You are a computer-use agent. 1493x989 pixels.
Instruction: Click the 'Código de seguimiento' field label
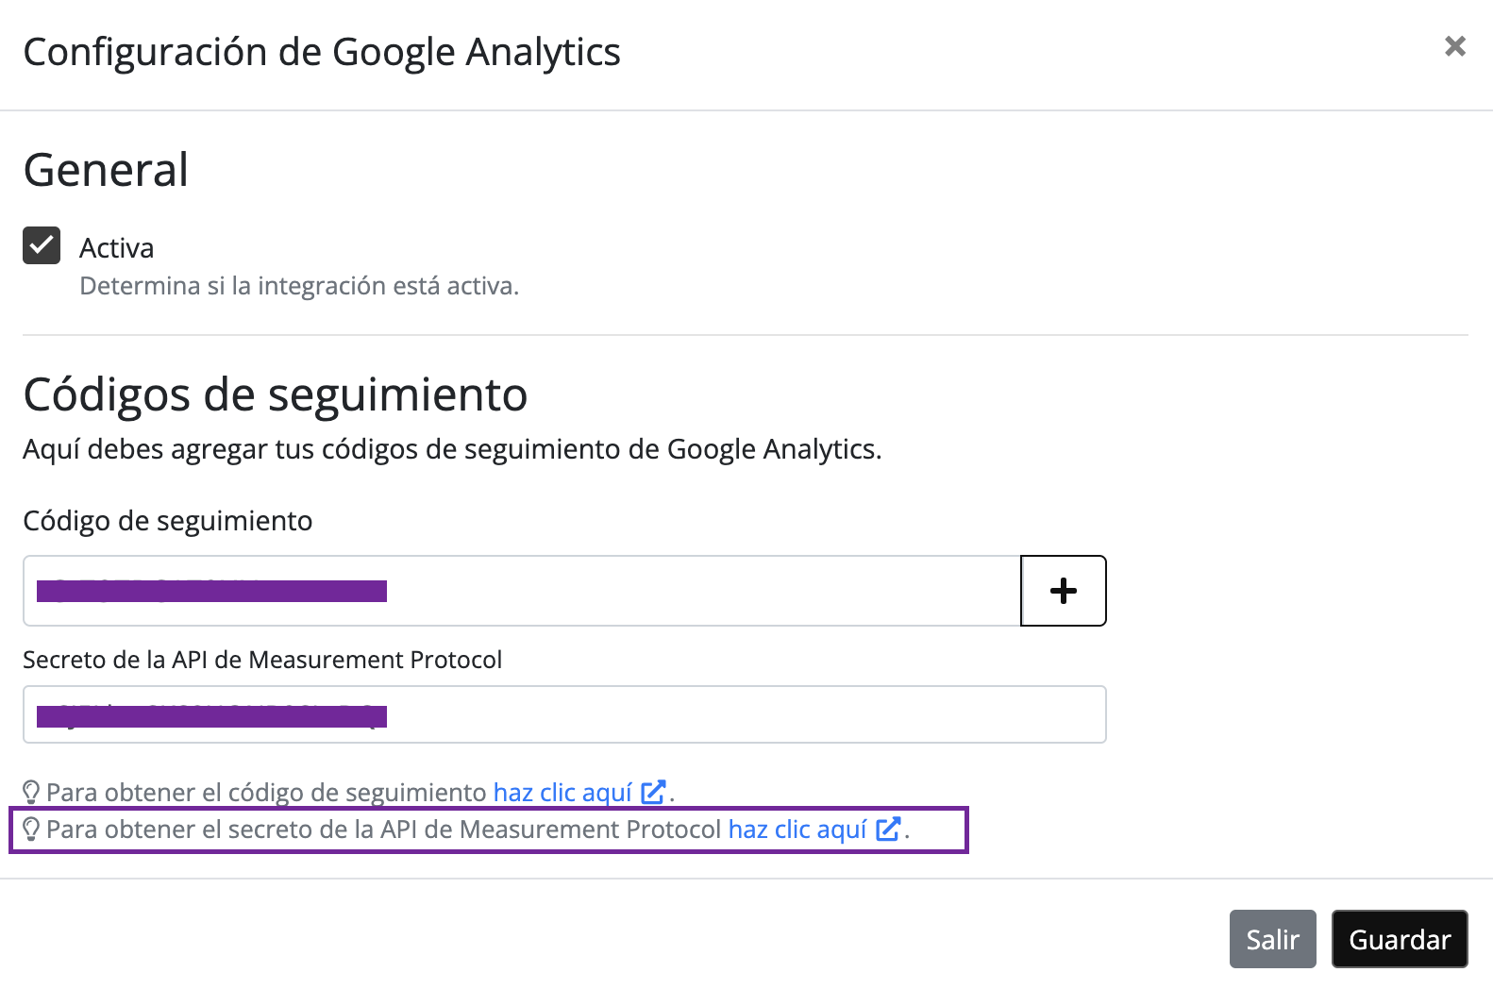tap(167, 521)
